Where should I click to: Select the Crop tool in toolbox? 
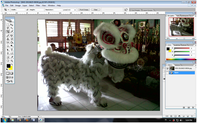coord(8,32)
